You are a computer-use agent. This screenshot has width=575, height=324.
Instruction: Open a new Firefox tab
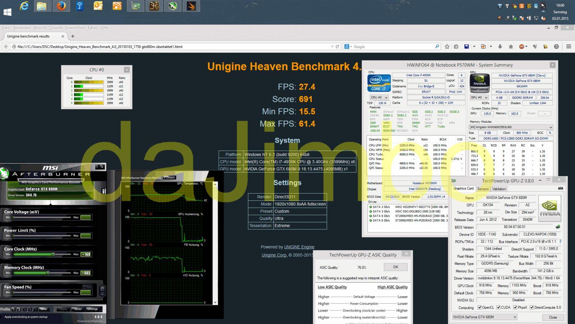coord(73,36)
